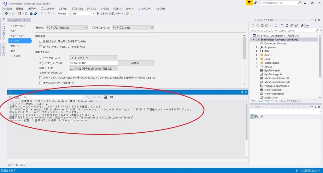
Task: Open the プラットフォーム アクティブな (x86) dropdown
Action: click(x=133, y=27)
